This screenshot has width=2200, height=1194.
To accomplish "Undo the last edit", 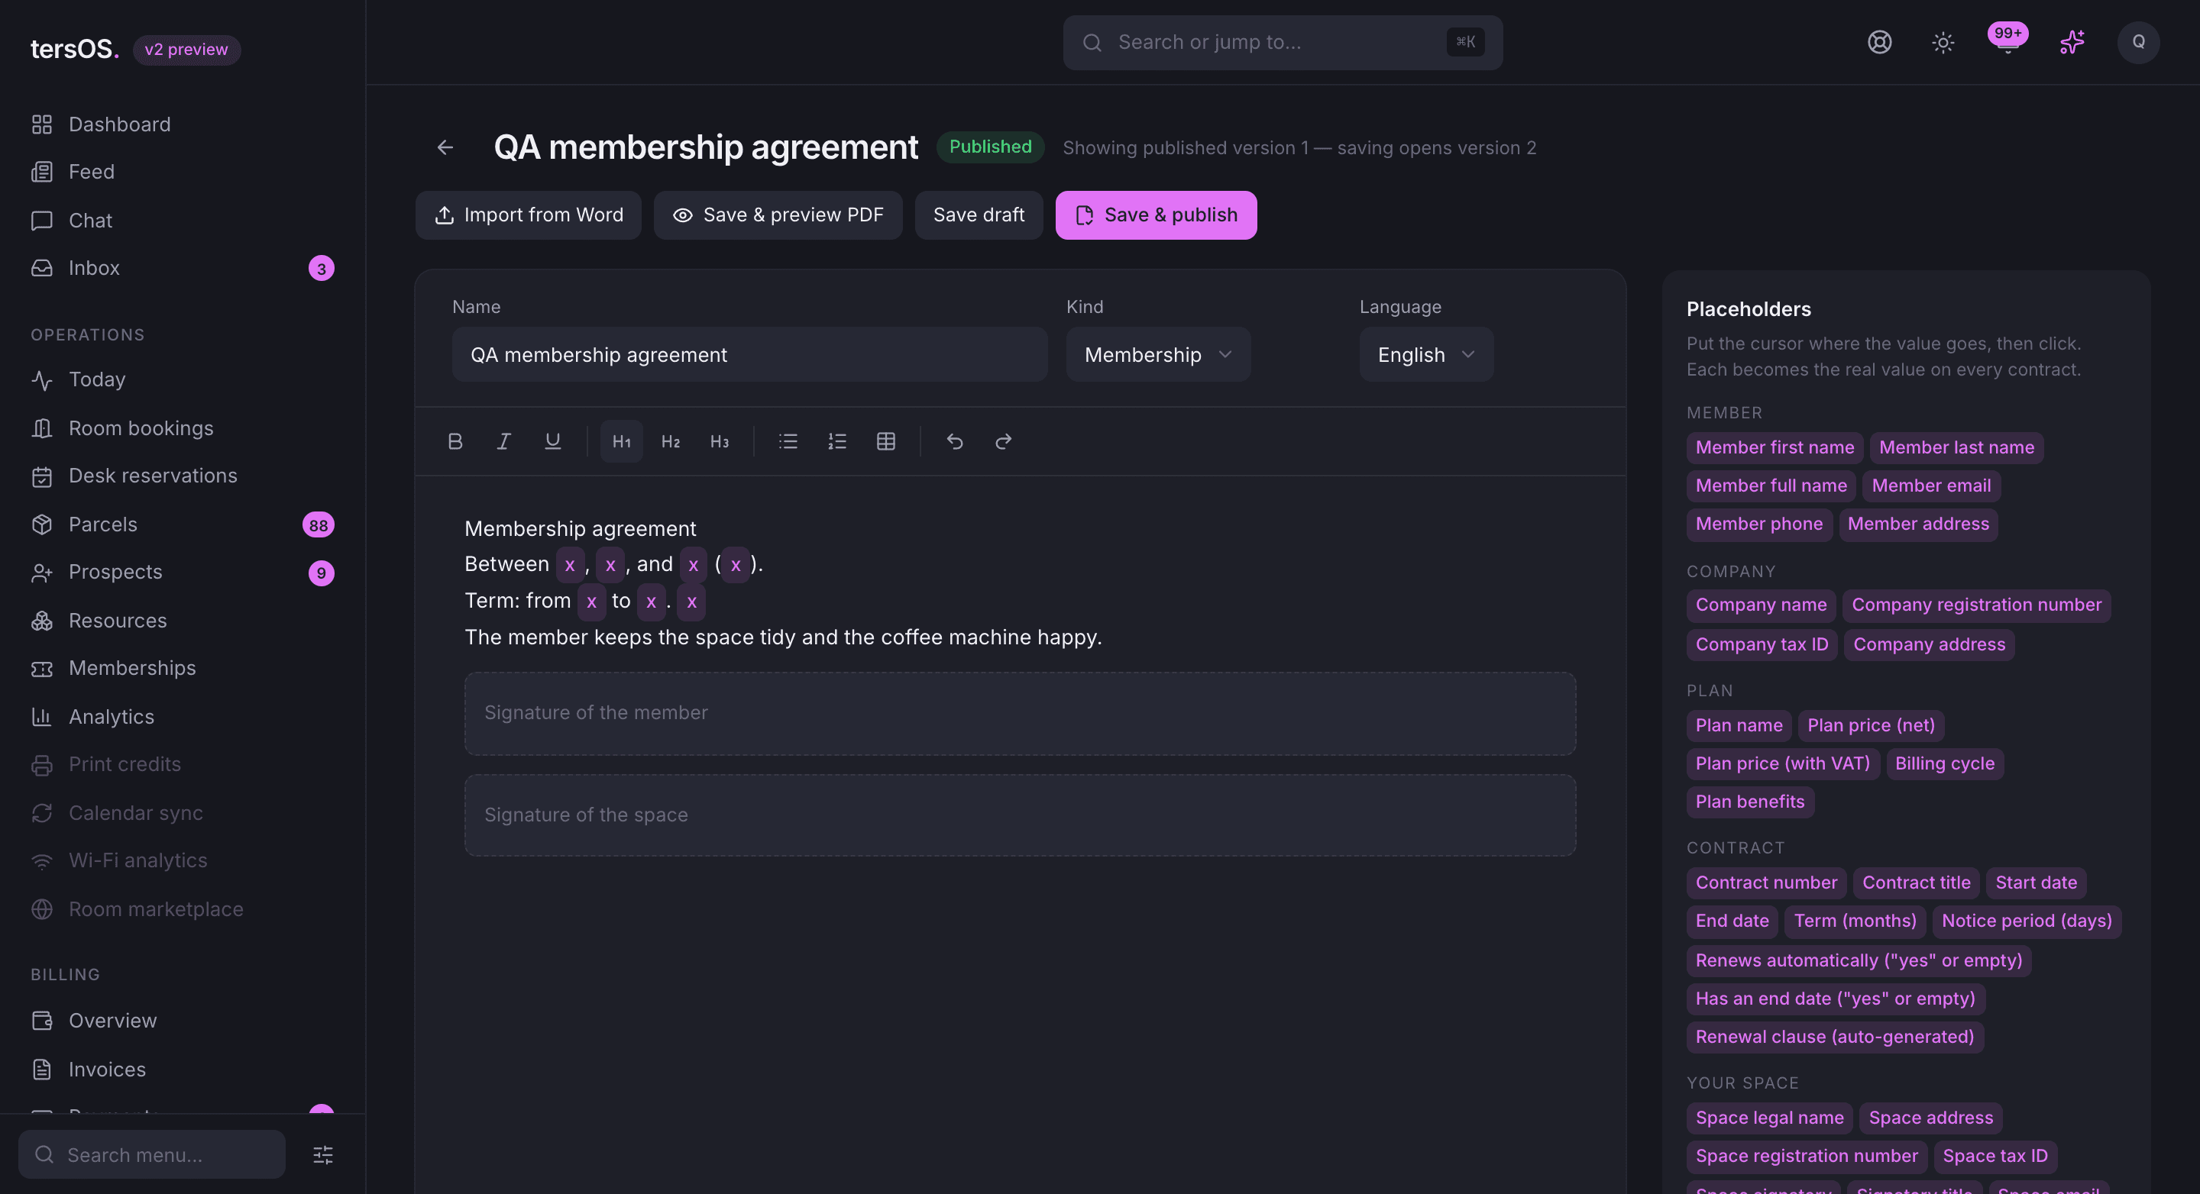I will [x=955, y=441].
